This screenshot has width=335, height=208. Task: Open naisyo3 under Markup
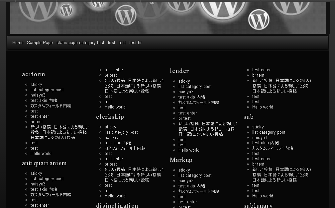click(186, 181)
